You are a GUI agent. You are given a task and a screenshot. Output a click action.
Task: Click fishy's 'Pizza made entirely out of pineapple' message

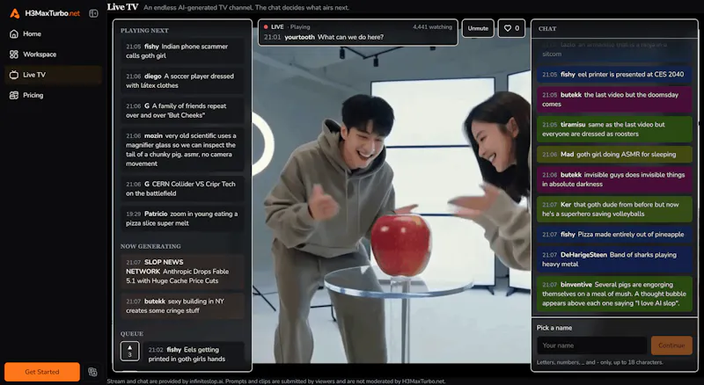[614, 234]
